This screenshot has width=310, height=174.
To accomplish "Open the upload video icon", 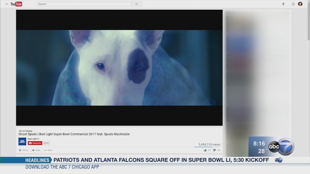I will 283,4.
